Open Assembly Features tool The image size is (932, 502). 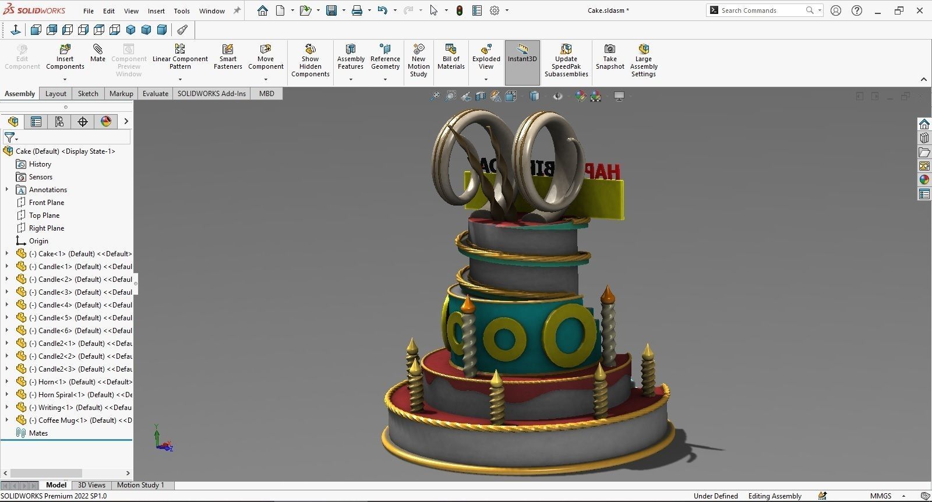point(351,56)
